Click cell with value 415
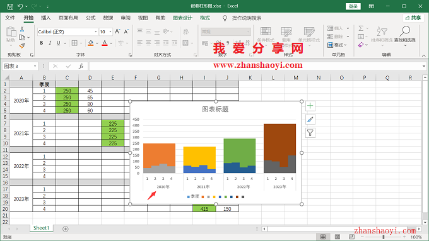 tap(204, 209)
